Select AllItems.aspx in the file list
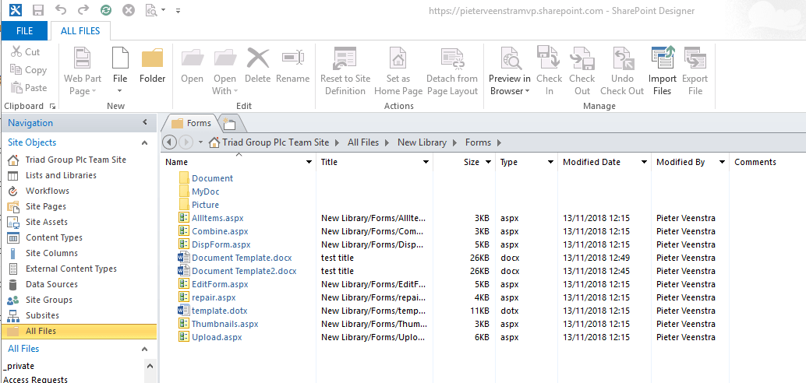The width and height of the screenshot is (806, 383). (217, 218)
